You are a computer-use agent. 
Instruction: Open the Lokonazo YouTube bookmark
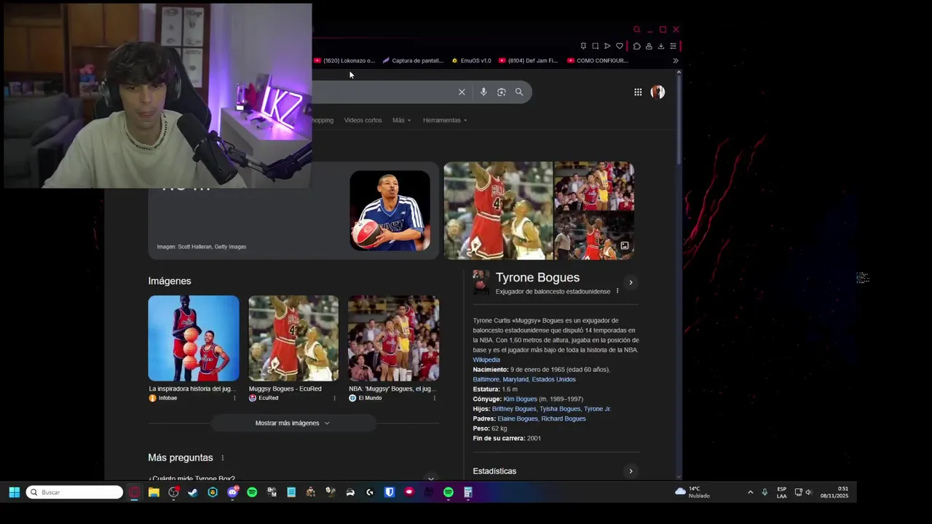point(344,60)
